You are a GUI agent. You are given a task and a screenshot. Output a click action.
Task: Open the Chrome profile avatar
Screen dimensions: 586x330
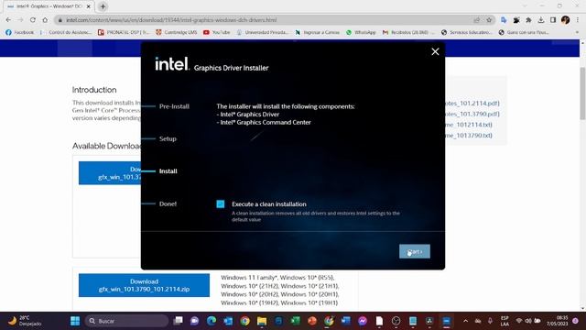(566, 20)
